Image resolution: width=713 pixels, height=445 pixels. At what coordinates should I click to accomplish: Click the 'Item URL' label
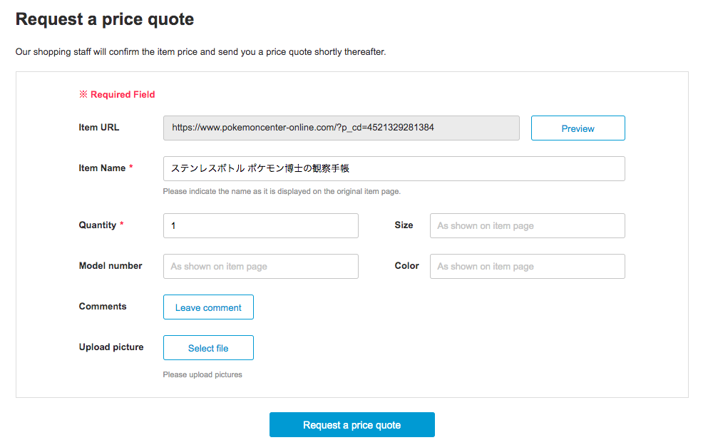point(98,128)
